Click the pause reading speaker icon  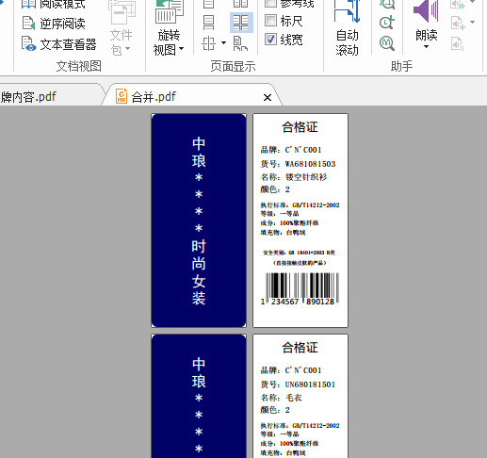click(x=457, y=44)
